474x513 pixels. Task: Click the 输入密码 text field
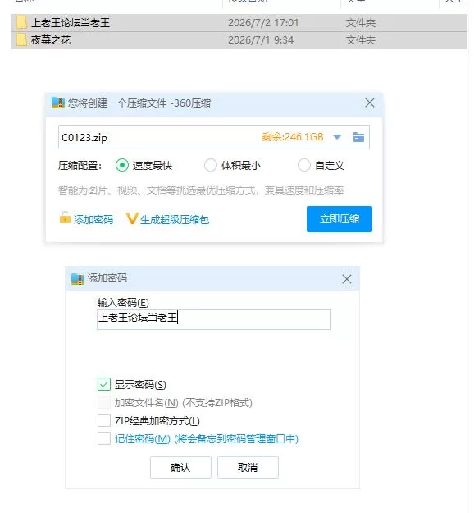coord(214,319)
